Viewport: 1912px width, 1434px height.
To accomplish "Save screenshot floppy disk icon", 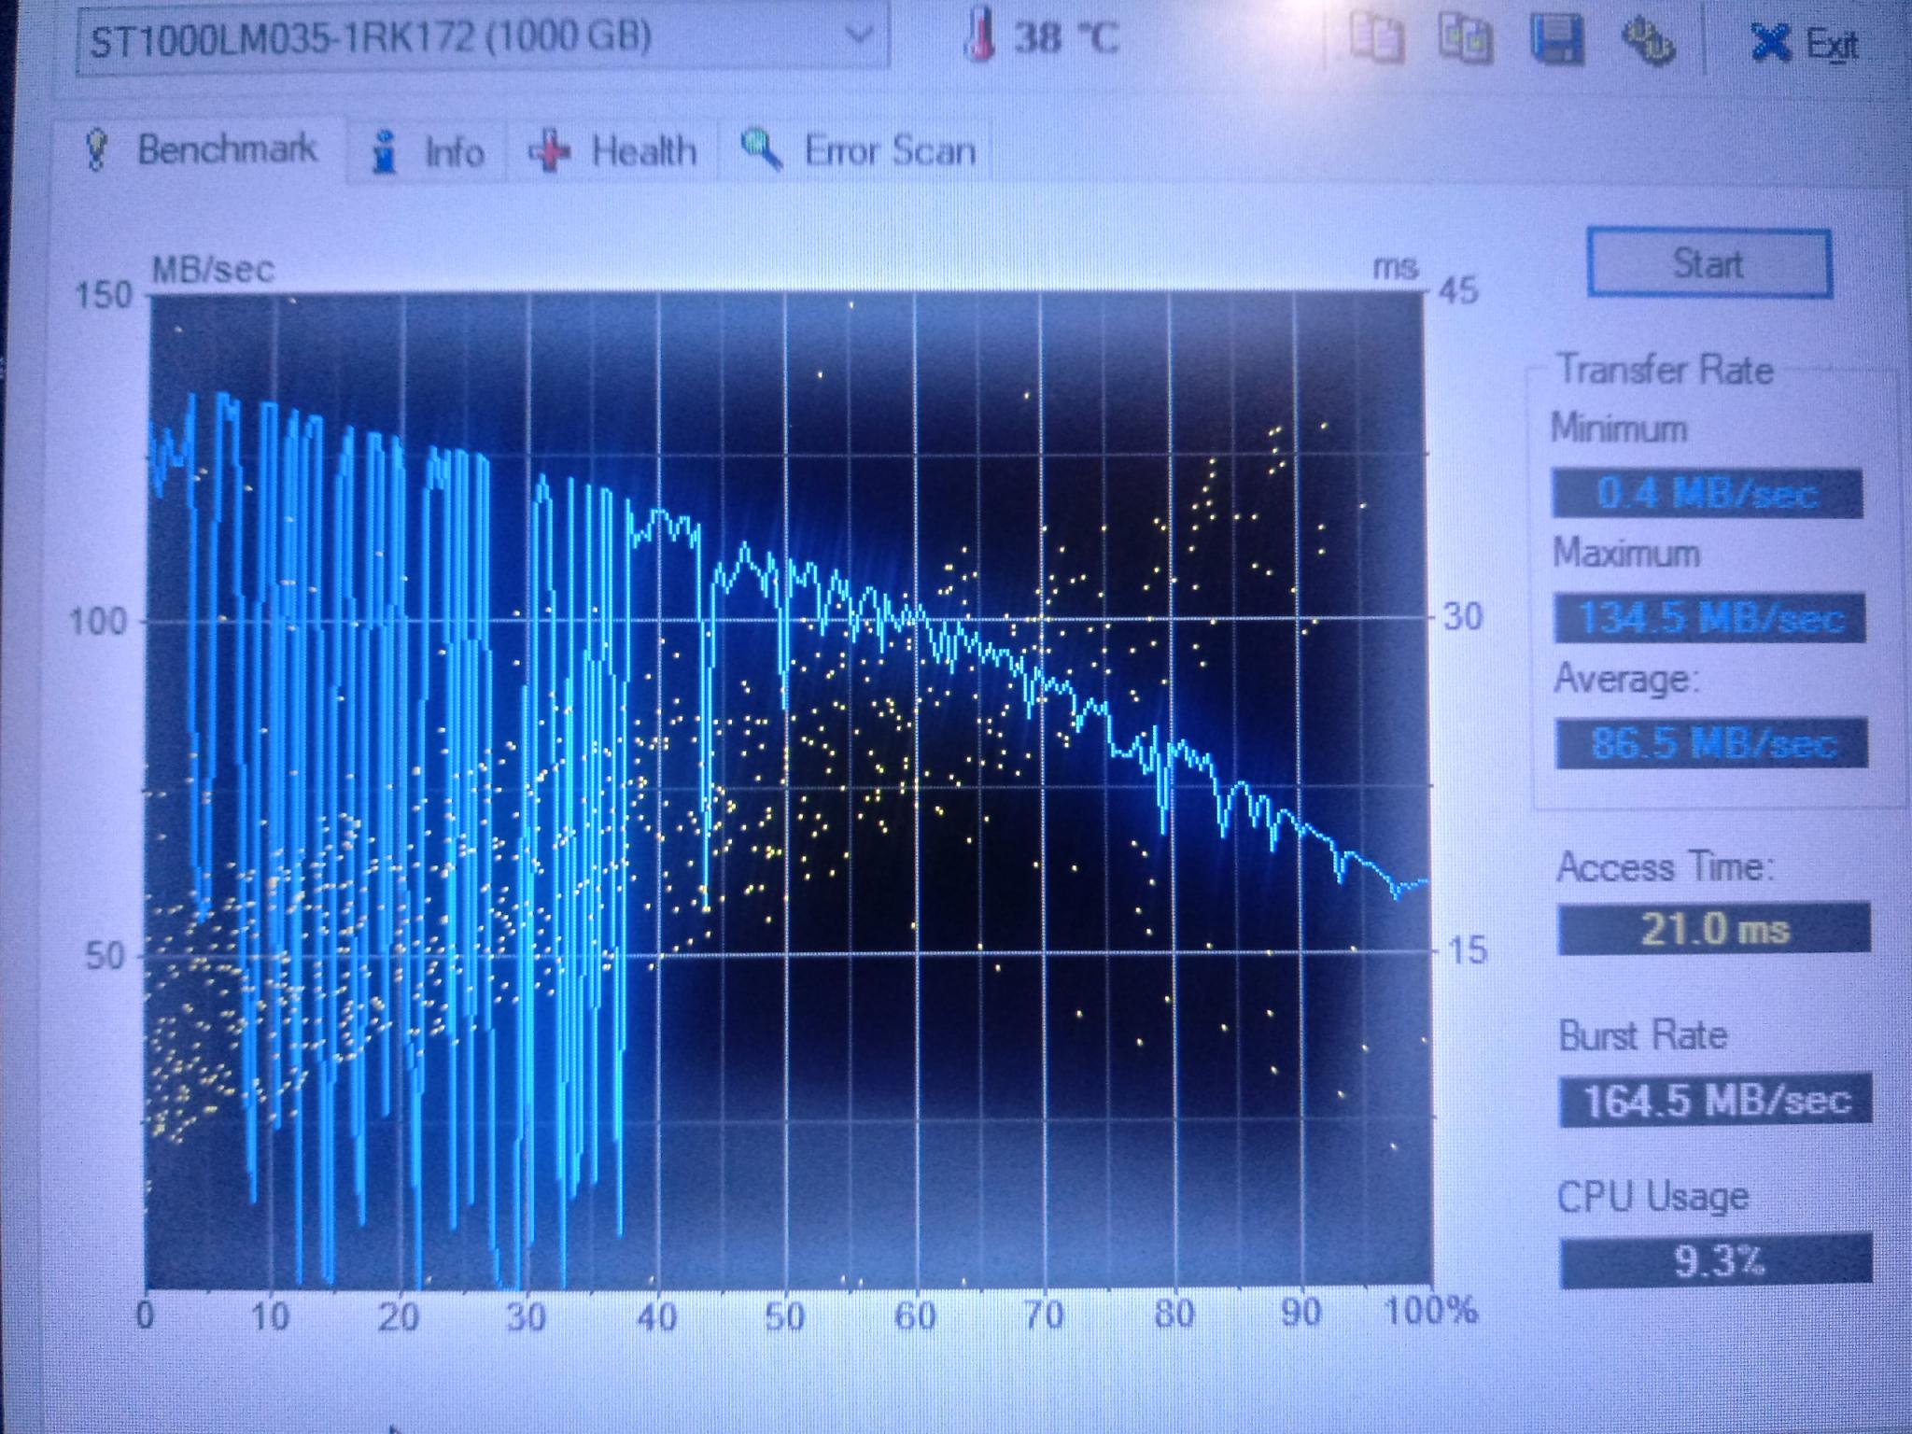I will [1556, 40].
